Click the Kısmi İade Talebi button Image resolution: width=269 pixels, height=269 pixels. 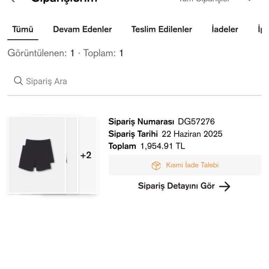(x=185, y=165)
